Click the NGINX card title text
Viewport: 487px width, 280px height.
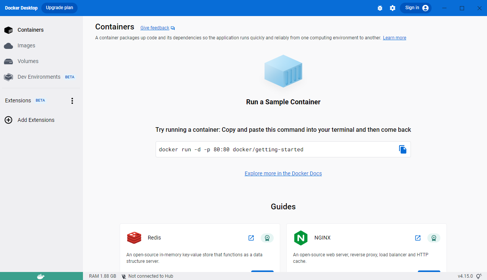click(x=323, y=238)
